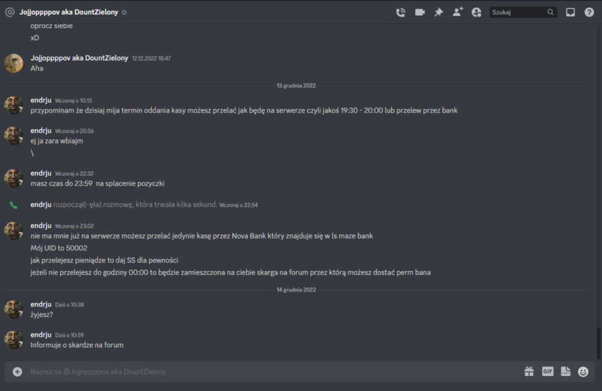Start a voice call

point(400,12)
